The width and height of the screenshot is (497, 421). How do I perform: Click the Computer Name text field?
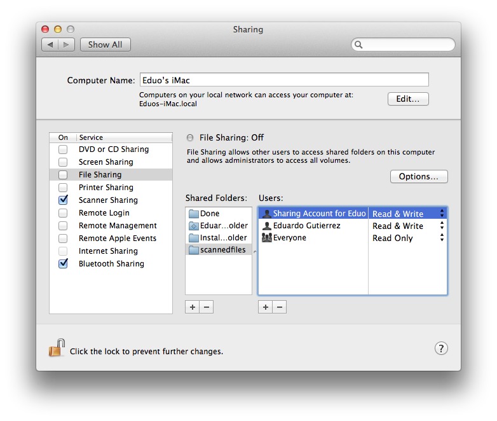pyautogui.click(x=284, y=79)
